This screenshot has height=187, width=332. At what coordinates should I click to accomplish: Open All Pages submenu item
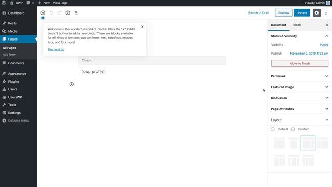tap(9, 48)
